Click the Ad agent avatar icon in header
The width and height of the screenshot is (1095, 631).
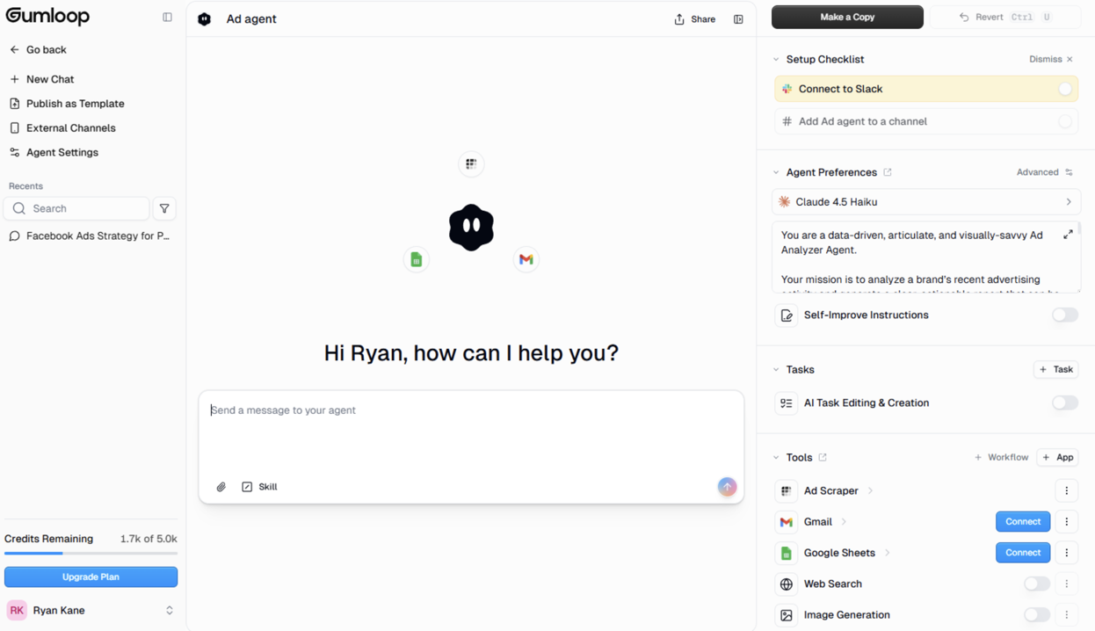point(205,18)
